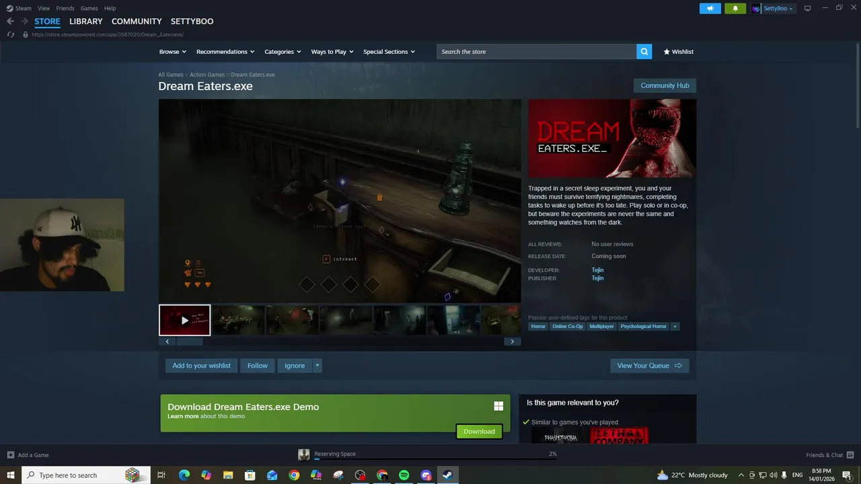Click the screenshot strip scrollbar handle
This screenshot has width=861, height=484.
[190, 341]
